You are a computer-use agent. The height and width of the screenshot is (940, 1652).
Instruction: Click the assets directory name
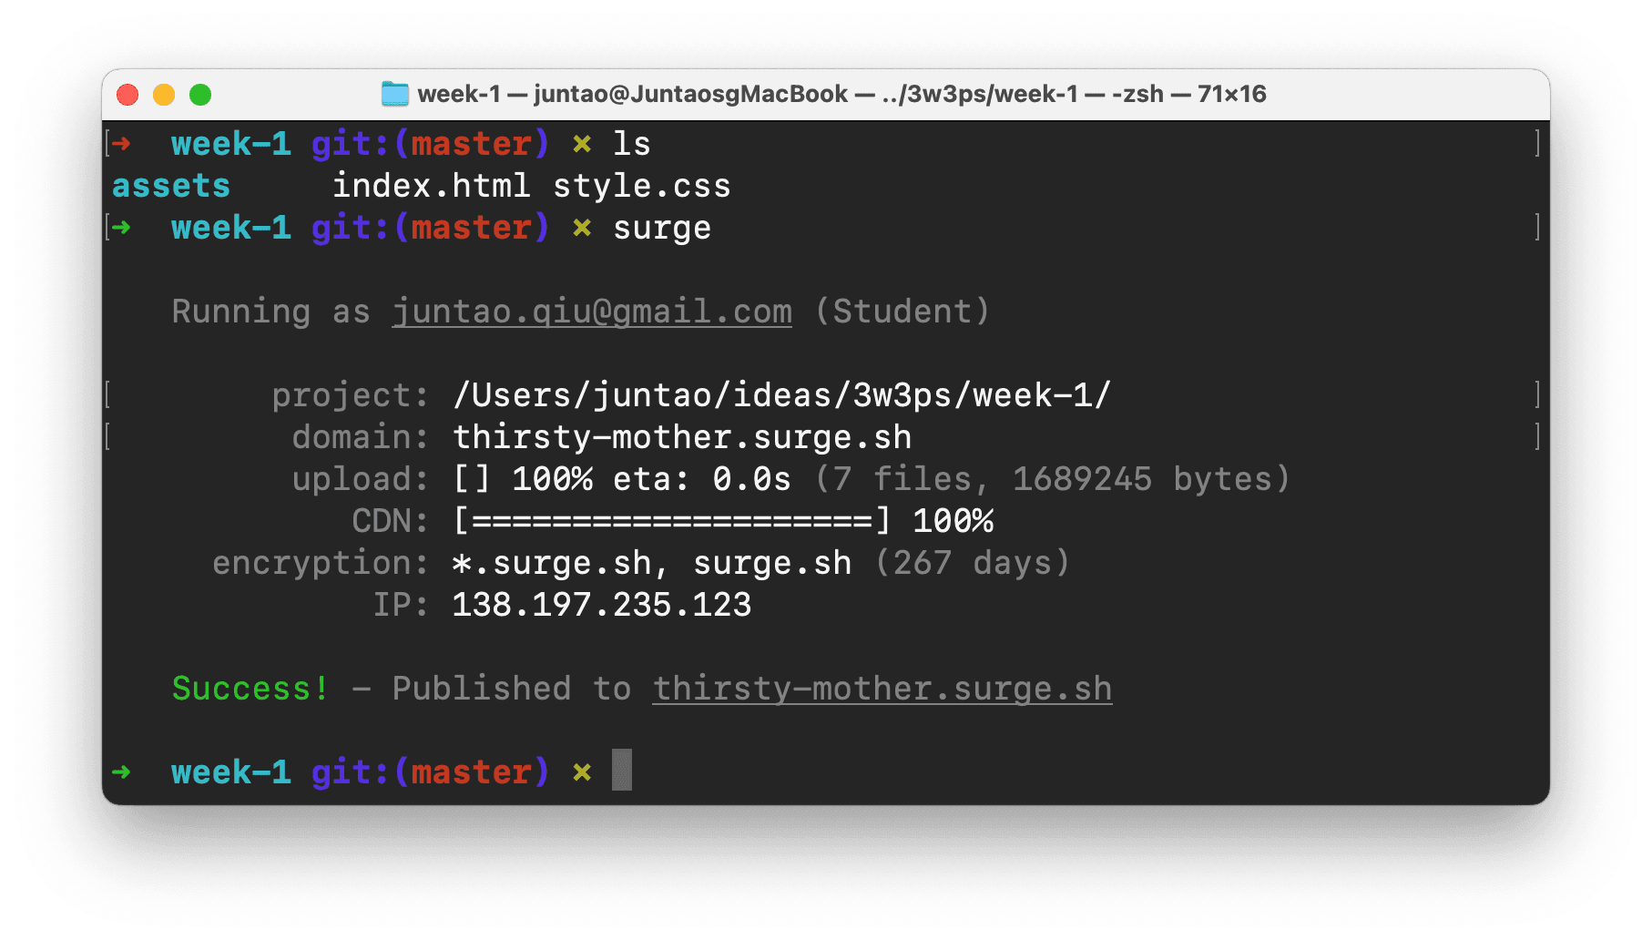[x=171, y=186]
